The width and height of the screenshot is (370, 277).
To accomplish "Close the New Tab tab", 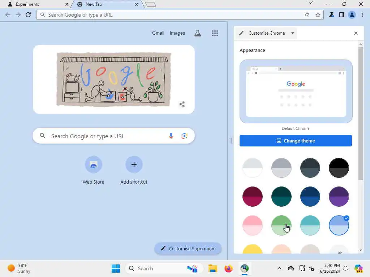I will (137, 4).
